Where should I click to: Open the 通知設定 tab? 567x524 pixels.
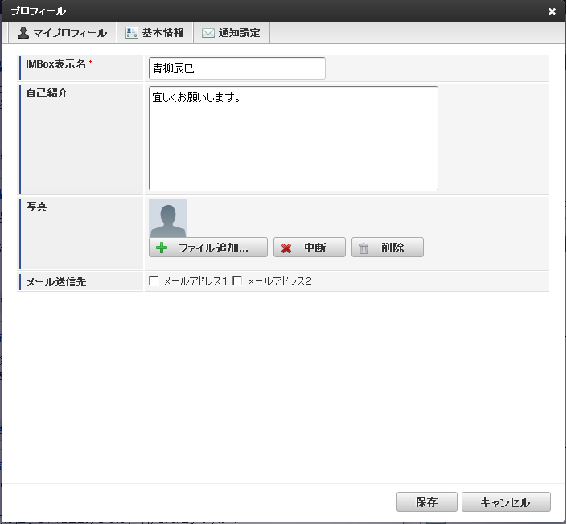click(232, 33)
